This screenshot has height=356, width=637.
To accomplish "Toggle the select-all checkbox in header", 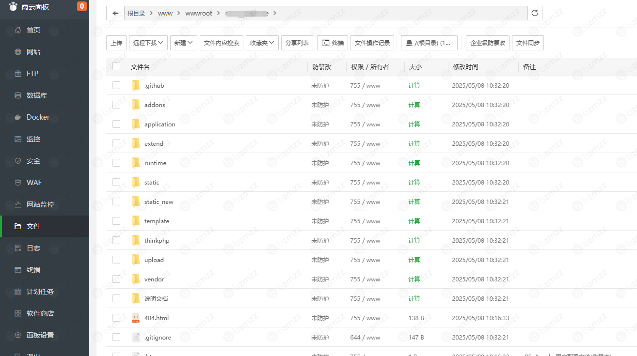I will coord(116,66).
